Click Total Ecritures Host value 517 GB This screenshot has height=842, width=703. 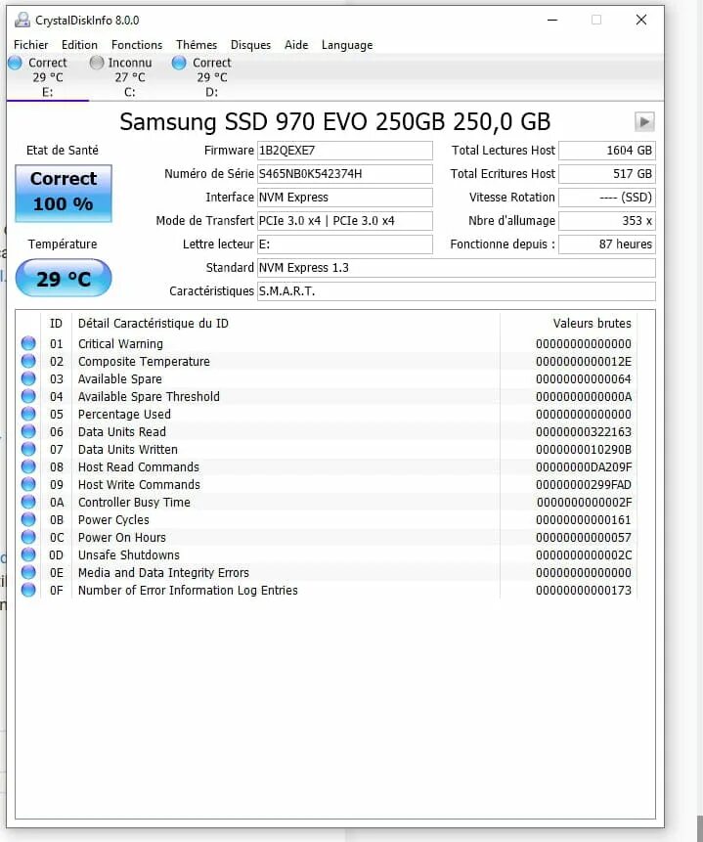[x=607, y=174]
